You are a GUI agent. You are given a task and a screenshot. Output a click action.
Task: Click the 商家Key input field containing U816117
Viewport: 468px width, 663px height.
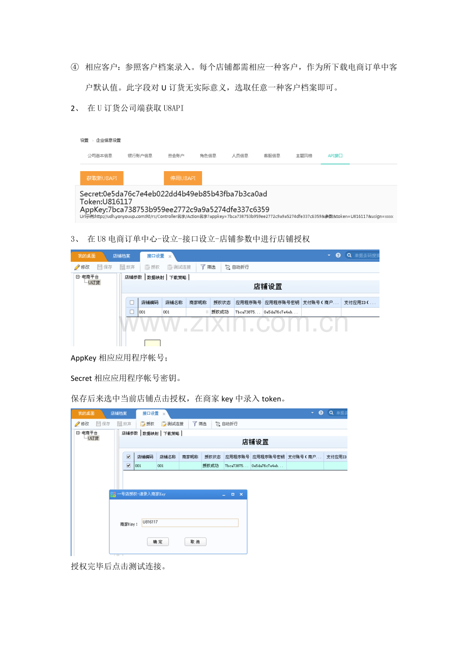coord(190,522)
